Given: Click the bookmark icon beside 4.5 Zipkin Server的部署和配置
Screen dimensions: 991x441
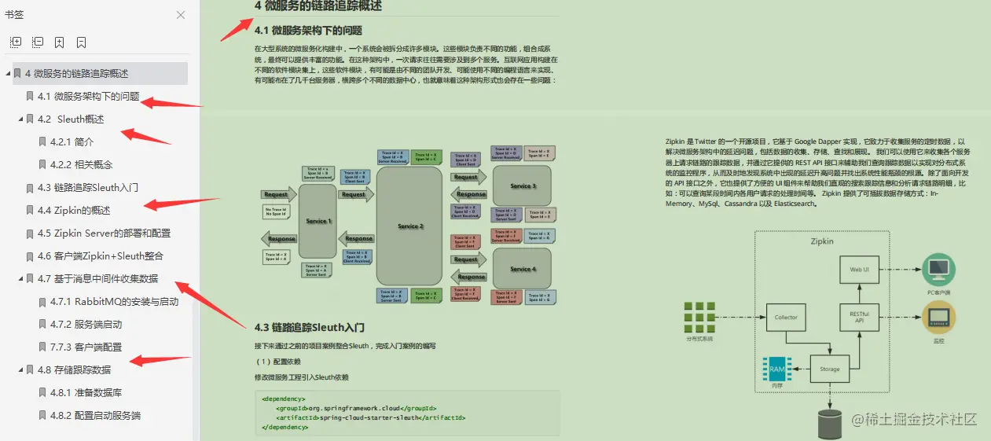Looking at the screenshot, I should click(x=30, y=233).
